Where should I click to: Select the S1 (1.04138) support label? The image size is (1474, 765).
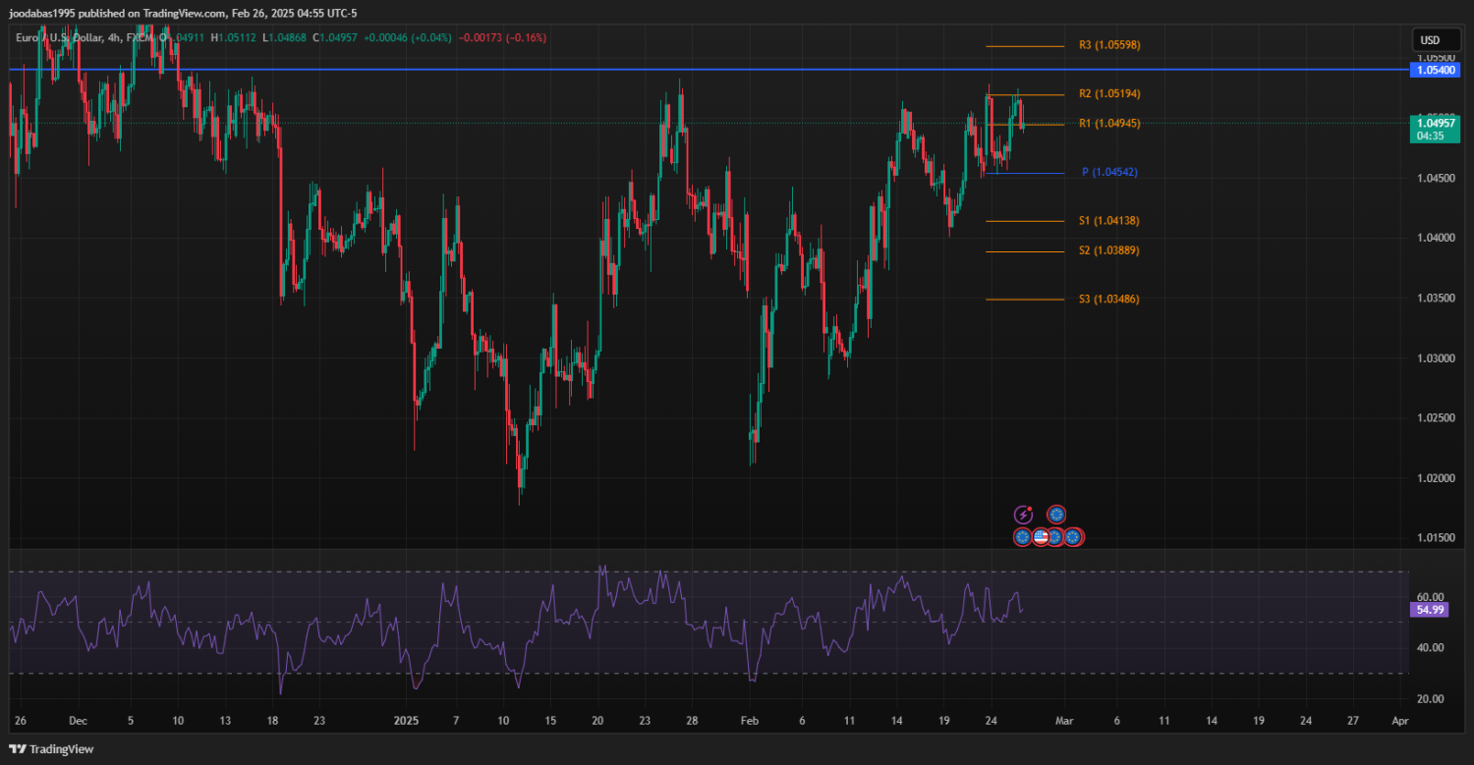(x=1108, y=221)
